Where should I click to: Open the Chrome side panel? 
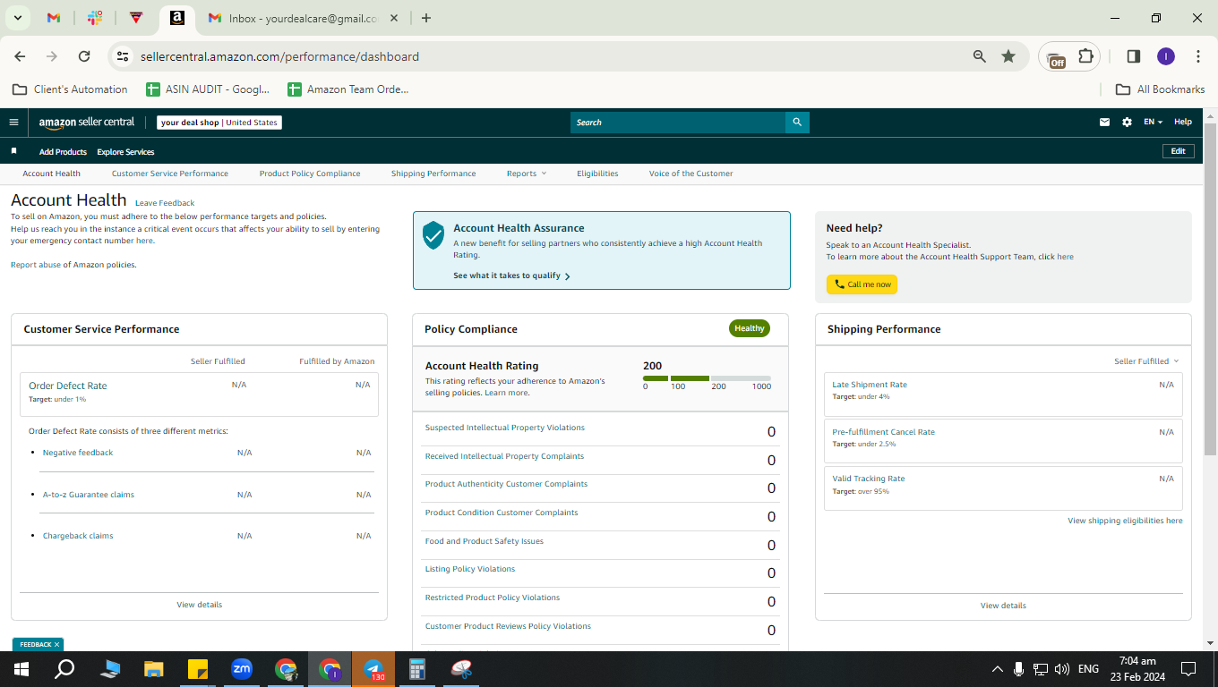tap(1133, 56)
